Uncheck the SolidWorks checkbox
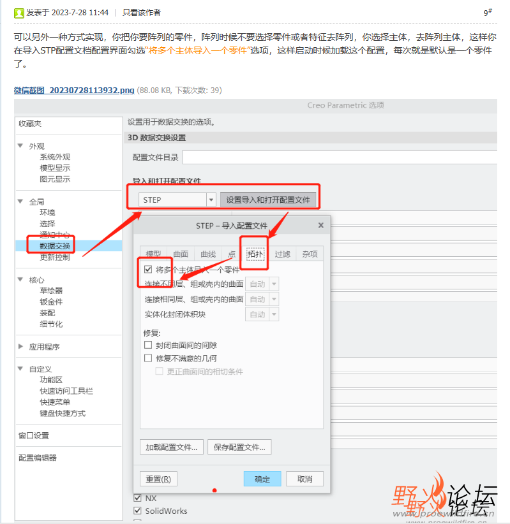510x524 pixels. pyautogui.click(x=137, y=511)
